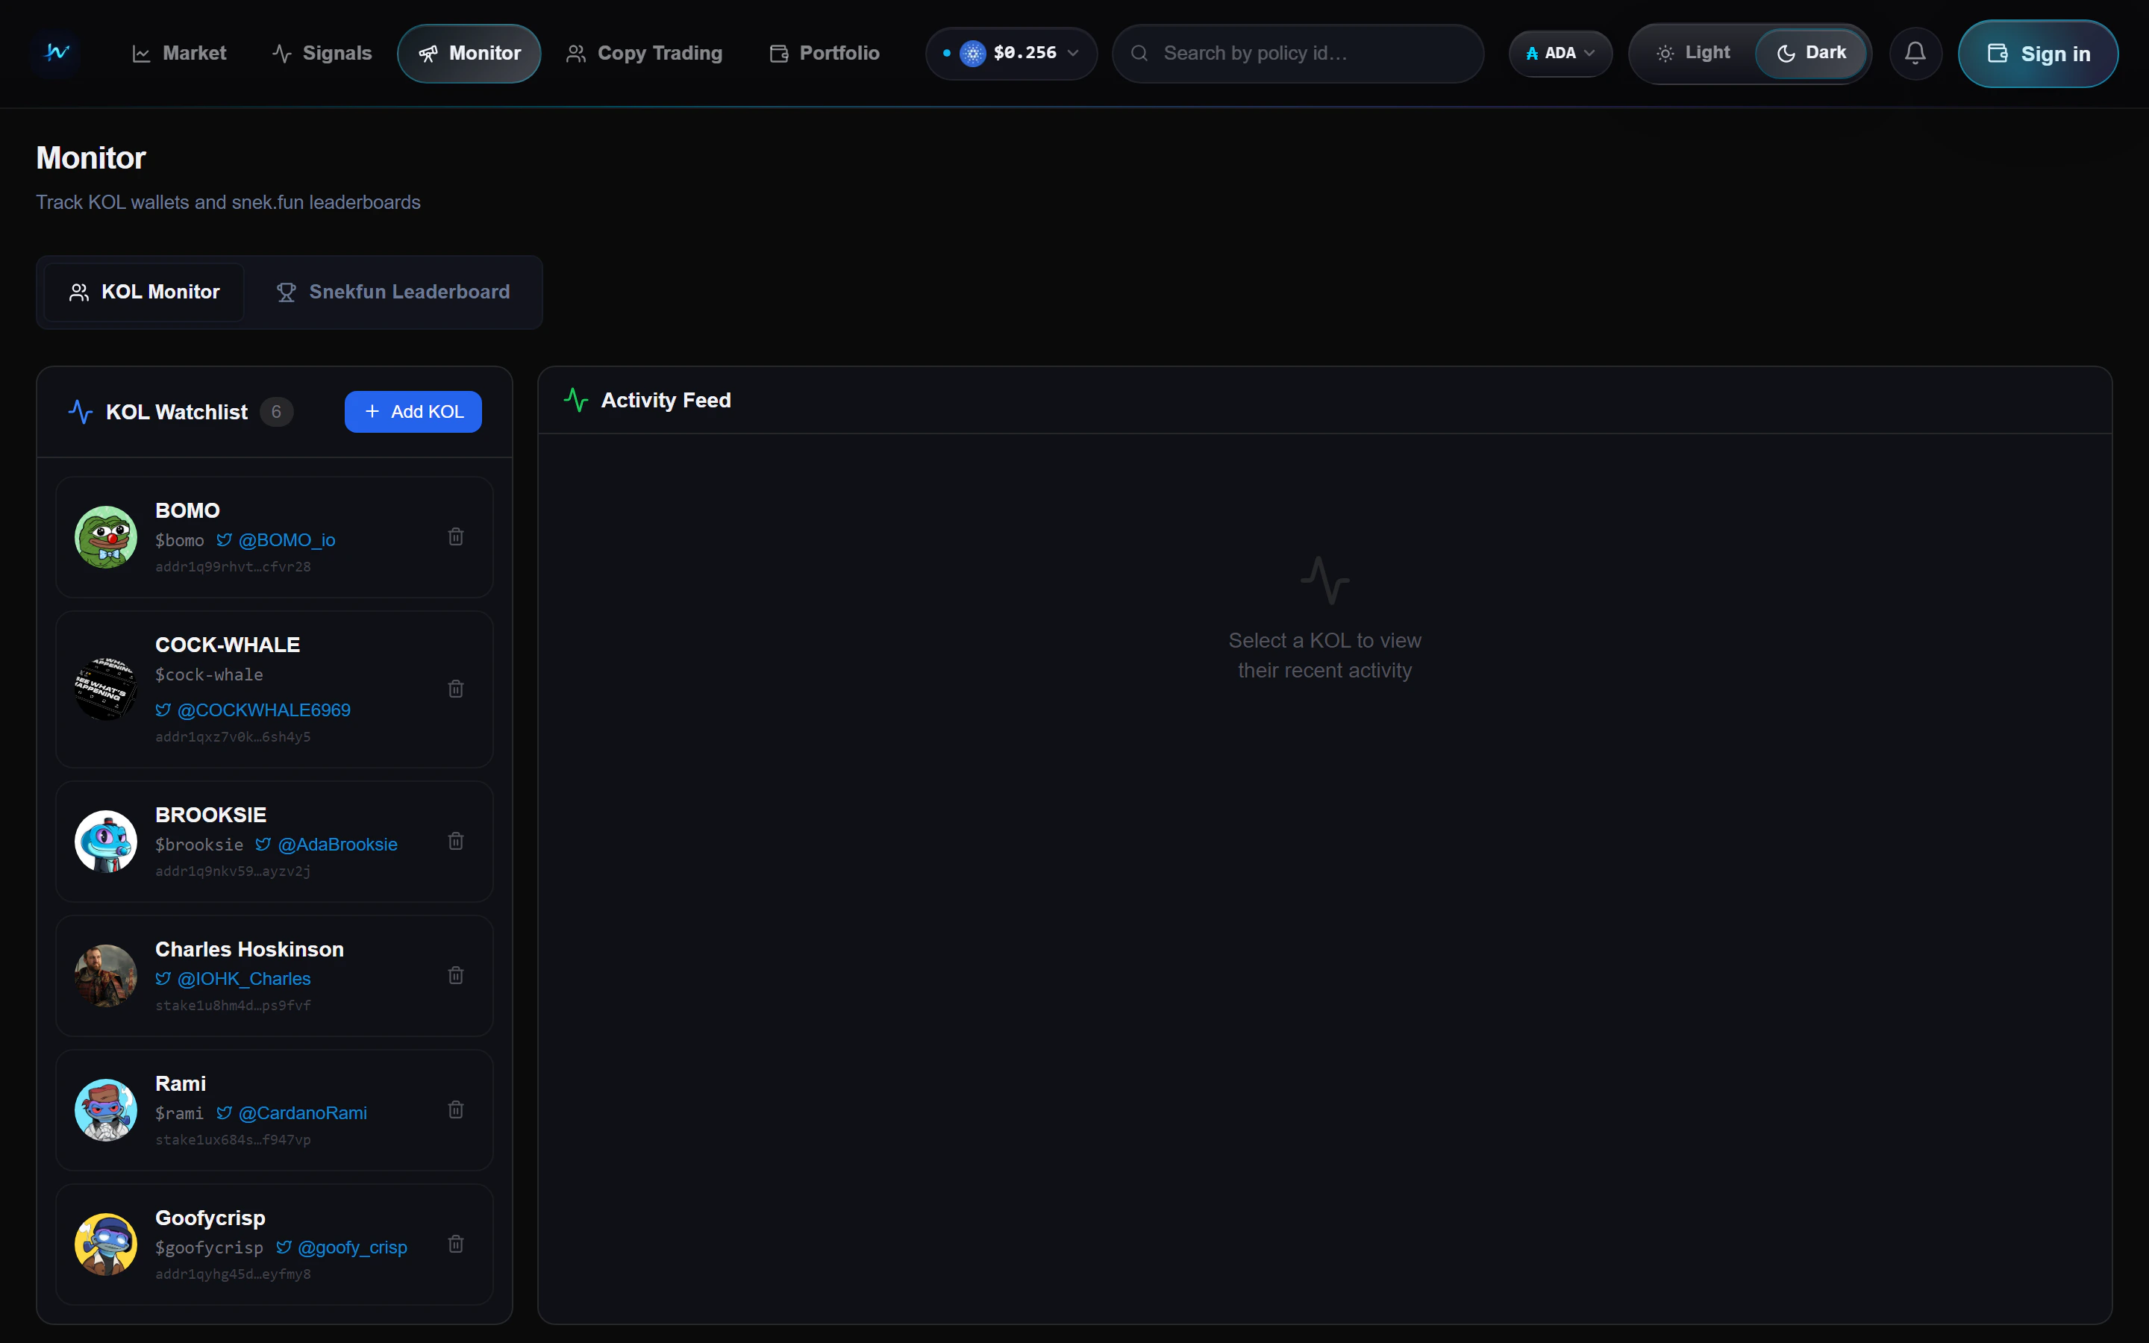Switch to Light theme

coord(1692,52)
